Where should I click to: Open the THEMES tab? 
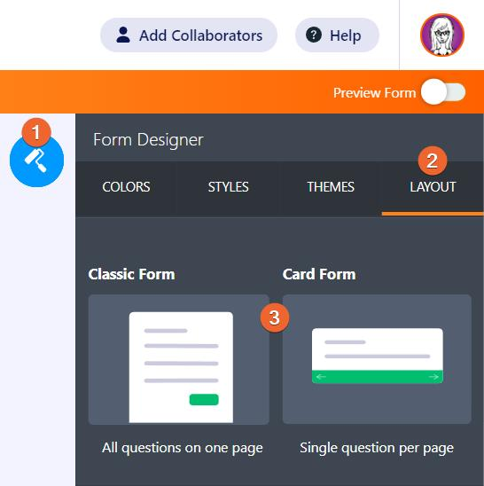[331, 187]
